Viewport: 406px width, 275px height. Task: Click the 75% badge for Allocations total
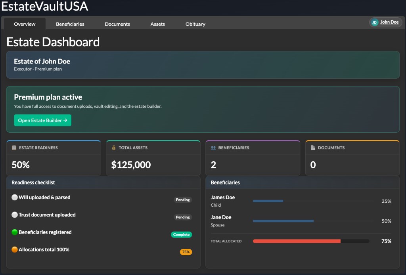[186, 252]
